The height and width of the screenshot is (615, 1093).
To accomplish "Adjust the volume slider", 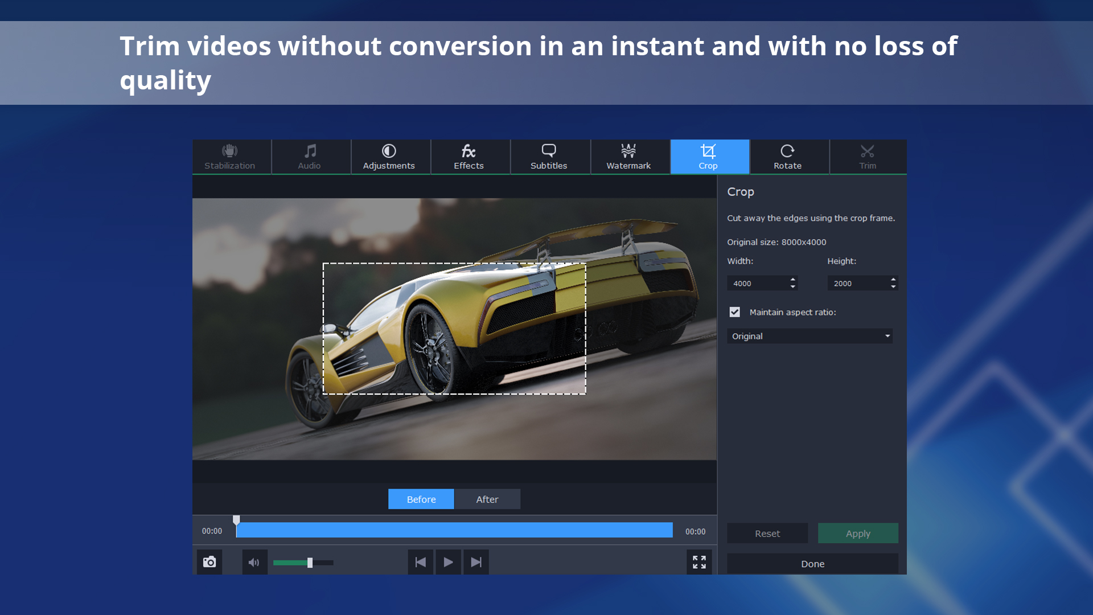I will click(x=309, y=562).
